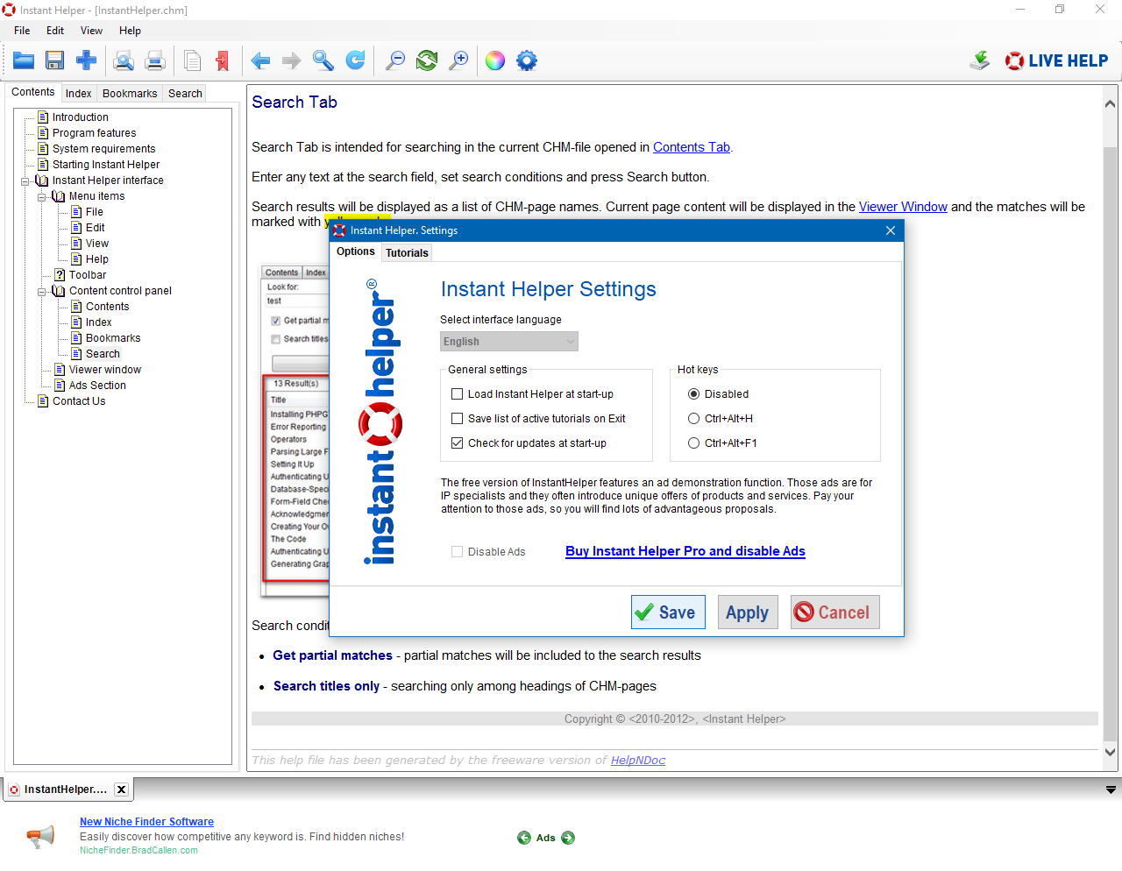Go back with the blue left arrow
The height and width of the screenshot is (871, 1122).
coord(260,60)
